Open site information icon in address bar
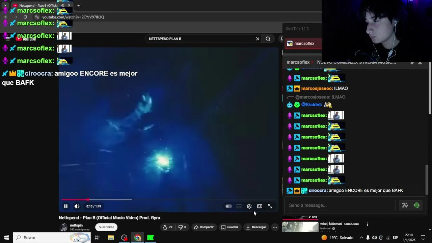The width and height of the screenshot is (432, 243). coord(37,17)
